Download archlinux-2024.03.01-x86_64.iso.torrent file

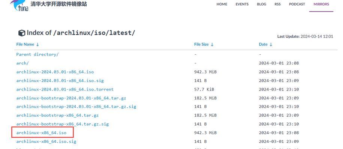pyautogui.click(x=65, y=89)
